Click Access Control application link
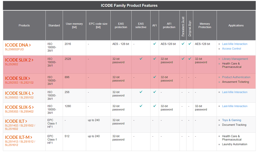The width and height of the screenshot is (261, 154). coord(231,49)
